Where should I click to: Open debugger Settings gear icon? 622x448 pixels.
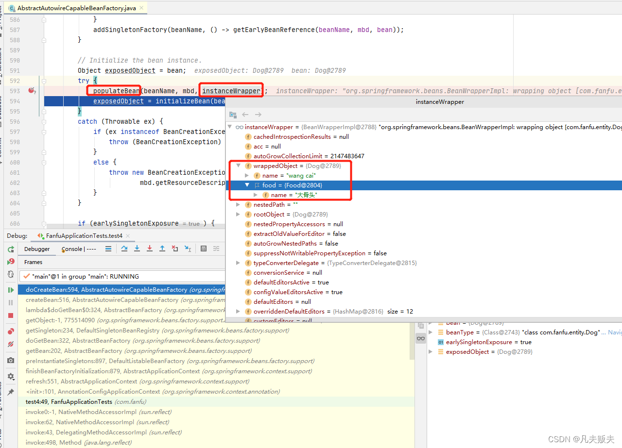(x=11, y=377)
